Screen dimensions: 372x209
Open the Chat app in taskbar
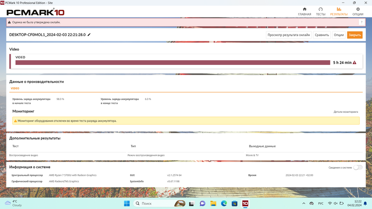point(202,203)
